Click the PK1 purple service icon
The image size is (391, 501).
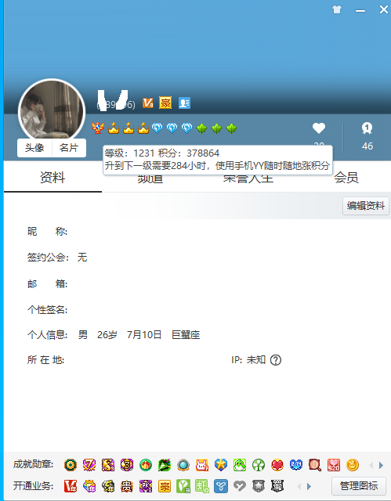[x=146, y=486]
